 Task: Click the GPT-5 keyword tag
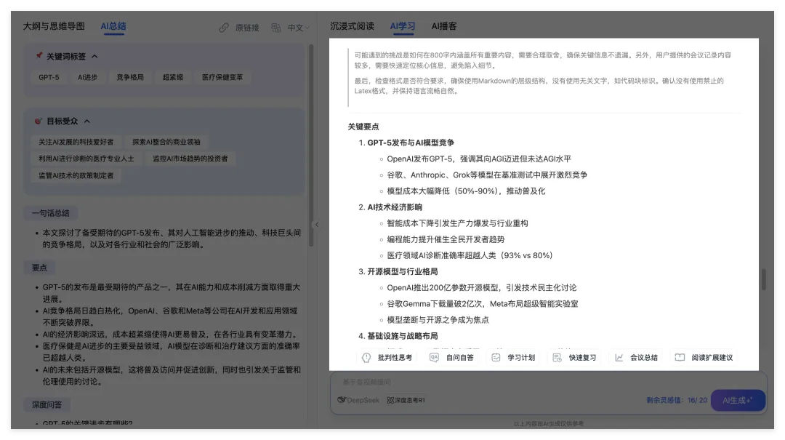tap(49, 77)
